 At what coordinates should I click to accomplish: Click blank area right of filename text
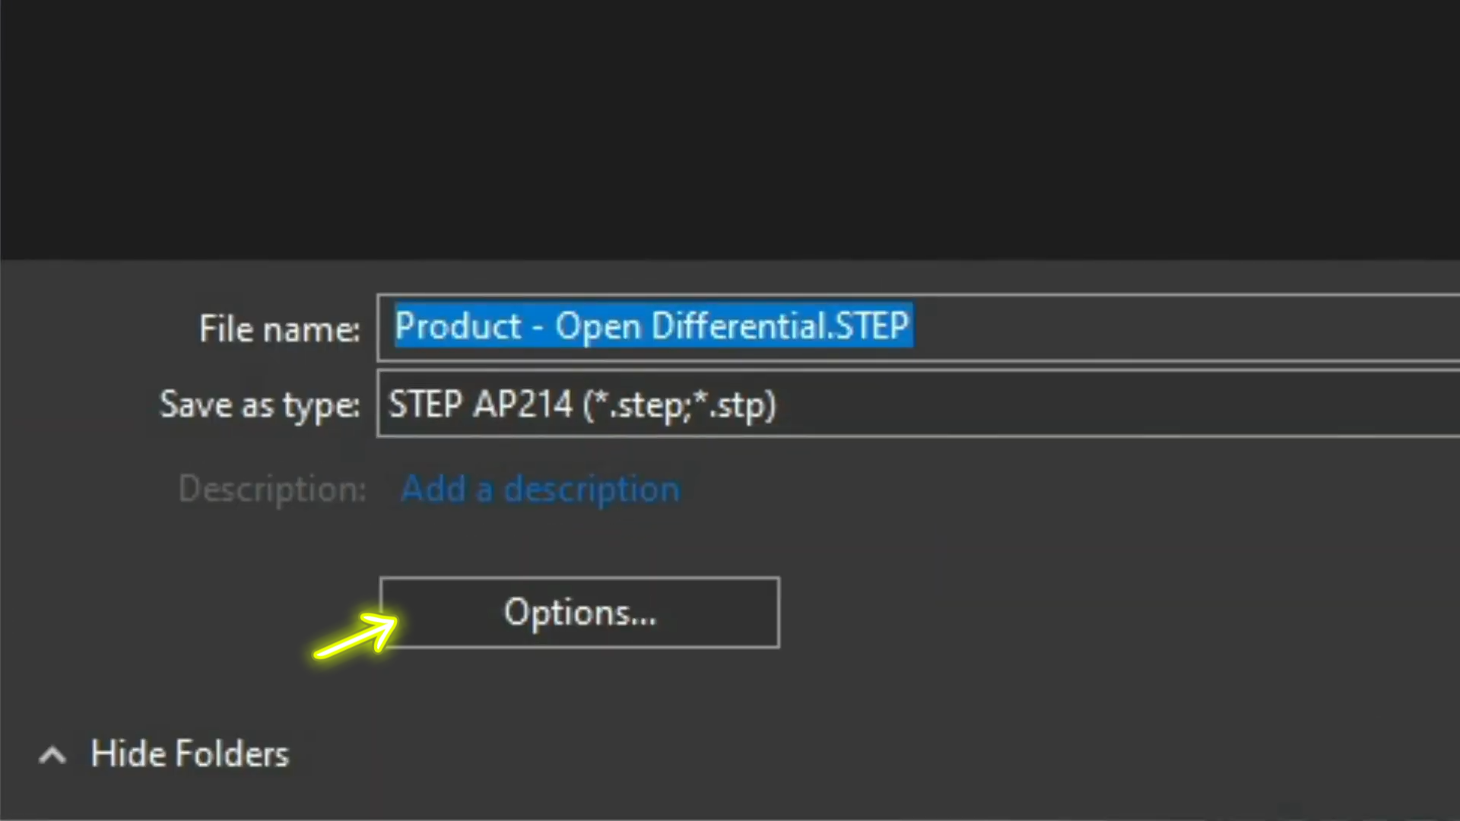(x=1186, y=328)
